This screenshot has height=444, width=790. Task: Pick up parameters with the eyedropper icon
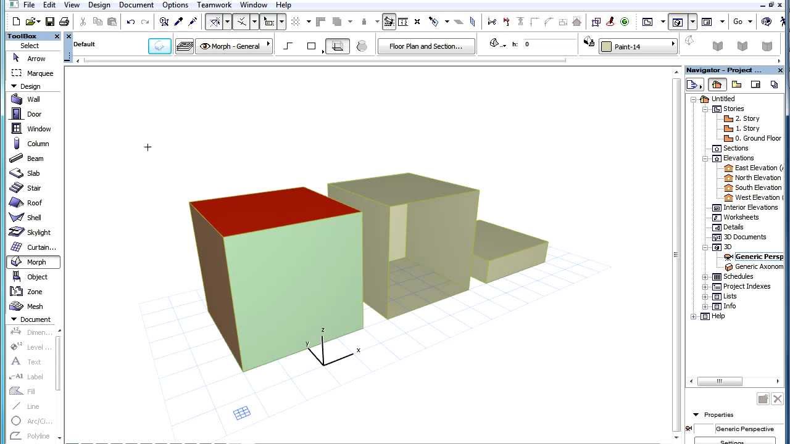(178, 22)
